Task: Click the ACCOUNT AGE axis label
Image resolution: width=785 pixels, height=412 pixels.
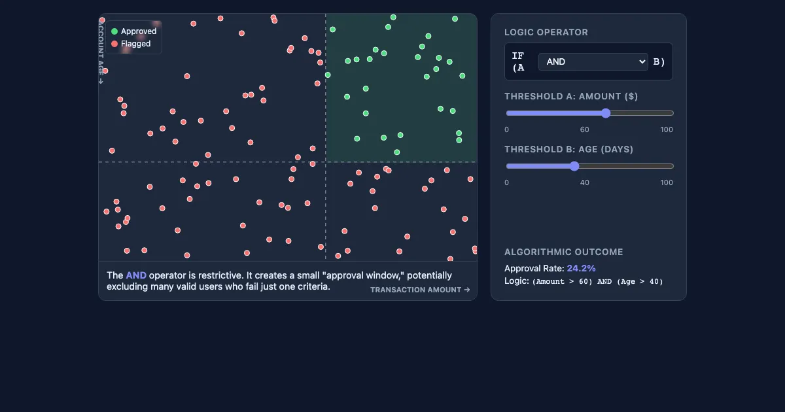Action: click(x=101, y=52)
